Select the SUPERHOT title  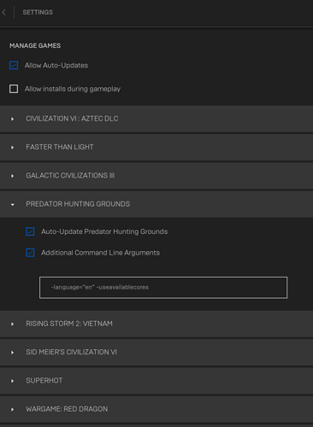point(44,381)
